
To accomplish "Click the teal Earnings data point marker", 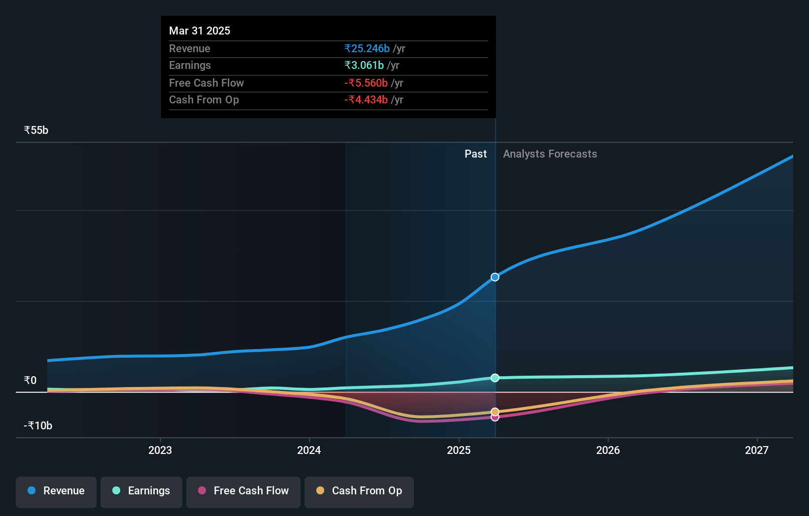I will tap(495, 378).
